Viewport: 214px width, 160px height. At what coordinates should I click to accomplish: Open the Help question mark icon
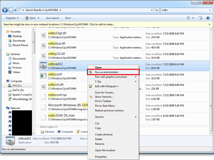[x=208, y=18]
